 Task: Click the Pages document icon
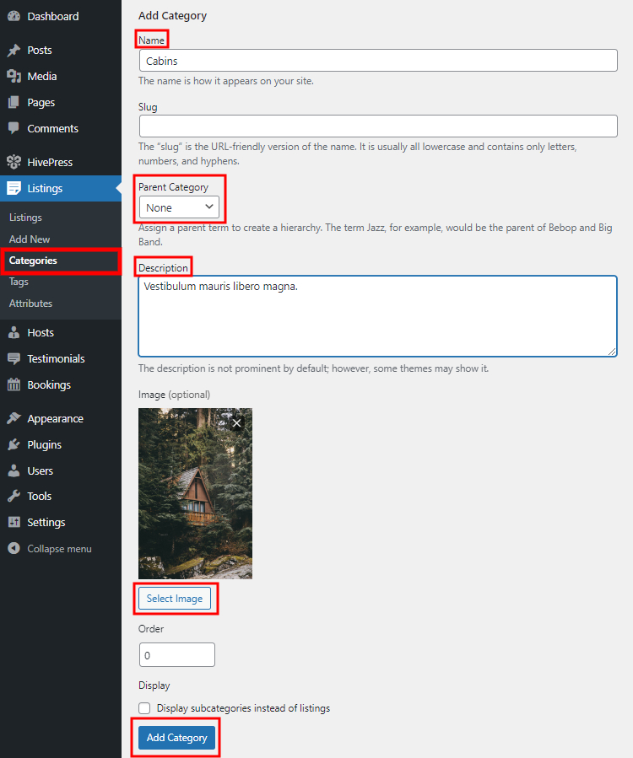14,102
